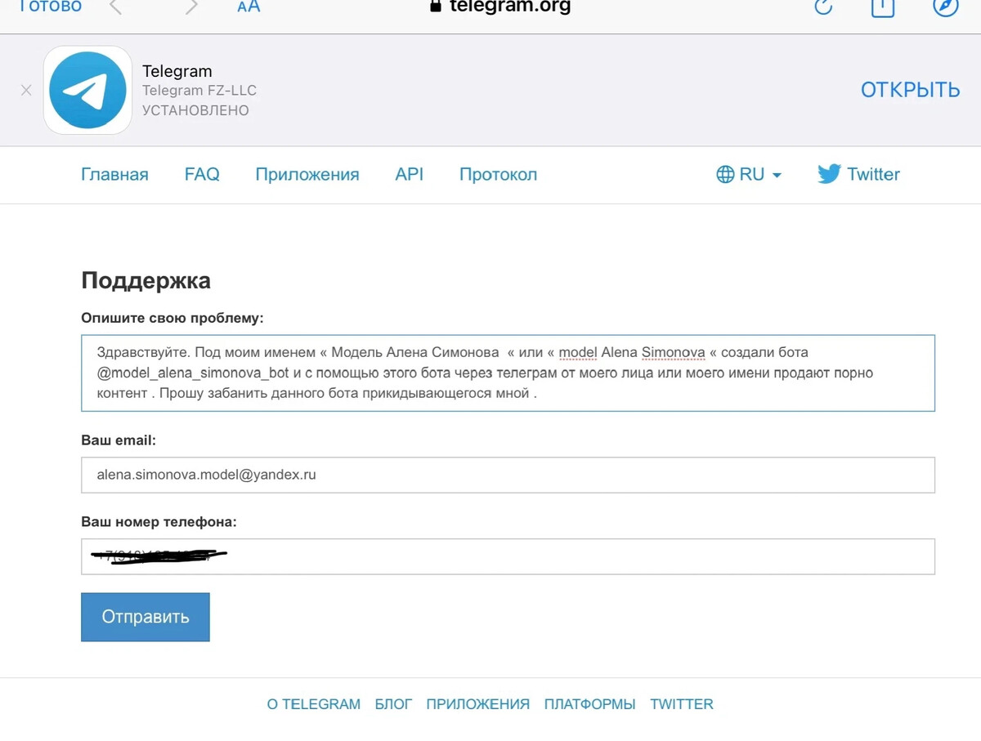Image resolution: width=981 pixels, height=741 pixels.
Task: Open the AA text size menu
Action: [x=249, y=7]
